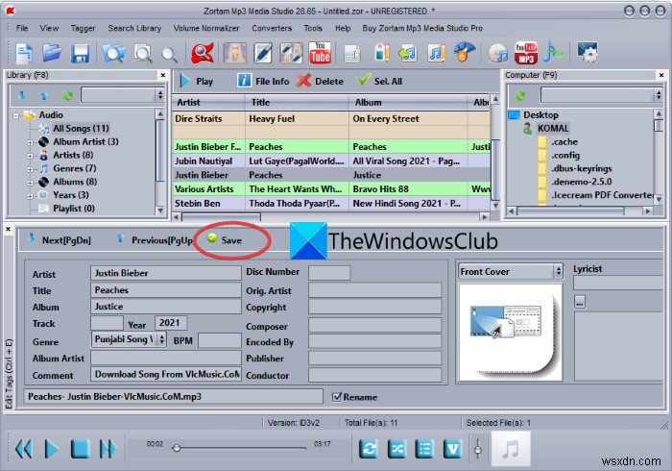Select All Songs (11) in the library
This screenshot has width=672, height=471.
click(x=81, y=128)
